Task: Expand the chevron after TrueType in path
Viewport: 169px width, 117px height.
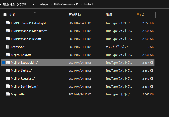Action: pos(51,4)
